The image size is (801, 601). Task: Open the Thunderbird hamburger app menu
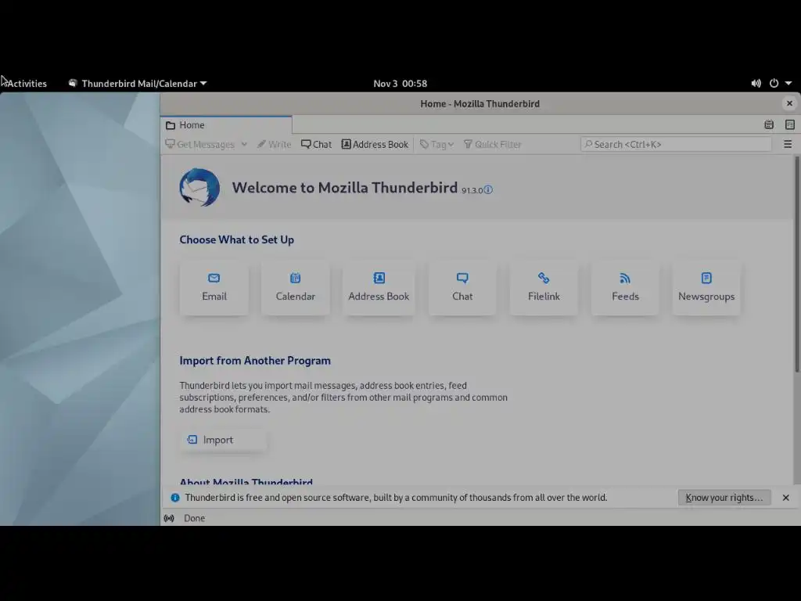pyautogui.click(x=788, y=145)
